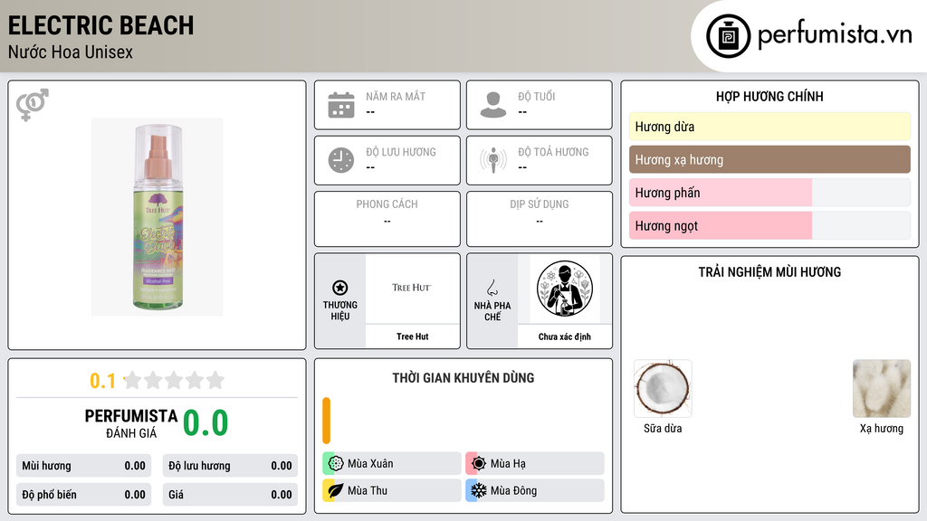Click the sun icon for Mùa Hạ
This screenshot has height=521, width=927.
(x=478, y=464)
